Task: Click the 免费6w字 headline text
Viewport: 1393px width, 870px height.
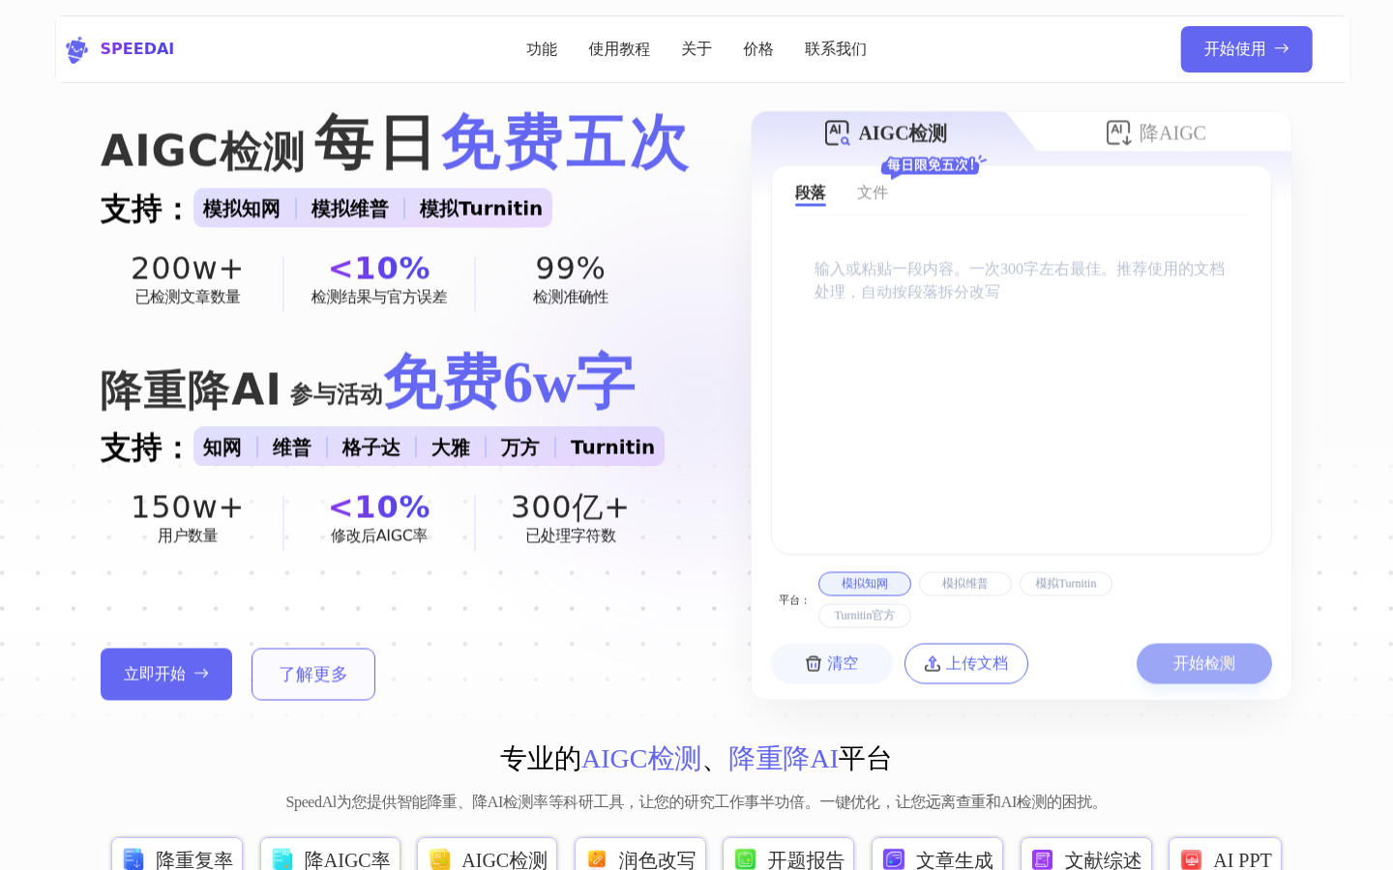Action: 509,382
